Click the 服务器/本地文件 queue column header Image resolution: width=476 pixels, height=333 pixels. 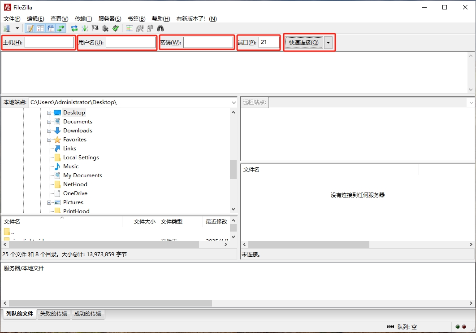click(x=24, y=268)
